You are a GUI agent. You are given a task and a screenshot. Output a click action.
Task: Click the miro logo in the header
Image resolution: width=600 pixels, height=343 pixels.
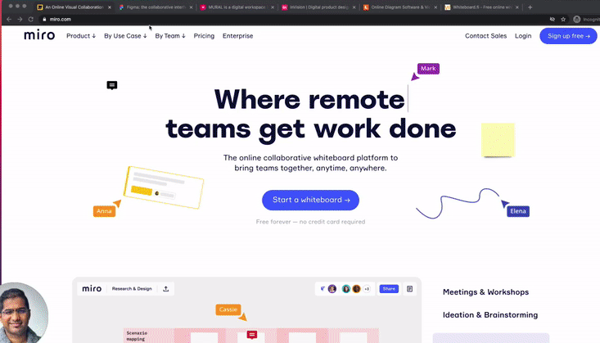39,35
